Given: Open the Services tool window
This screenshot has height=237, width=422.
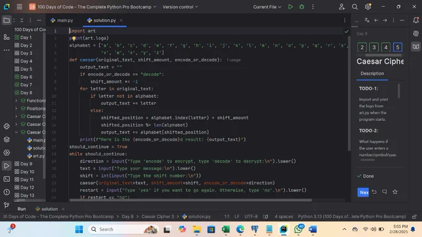Looking at the screenshot, I should 7,153.
